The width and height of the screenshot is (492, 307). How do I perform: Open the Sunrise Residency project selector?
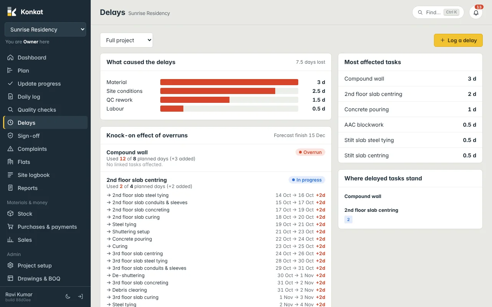[45, 30]
